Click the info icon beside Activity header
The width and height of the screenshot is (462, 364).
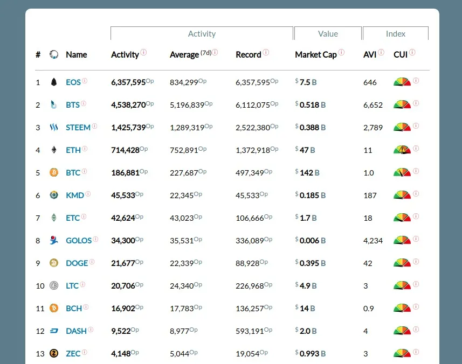tap(143, 52)
